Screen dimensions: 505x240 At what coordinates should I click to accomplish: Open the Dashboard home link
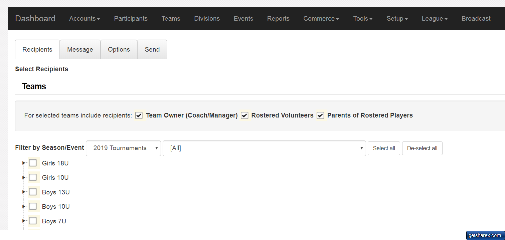point(35,19)
